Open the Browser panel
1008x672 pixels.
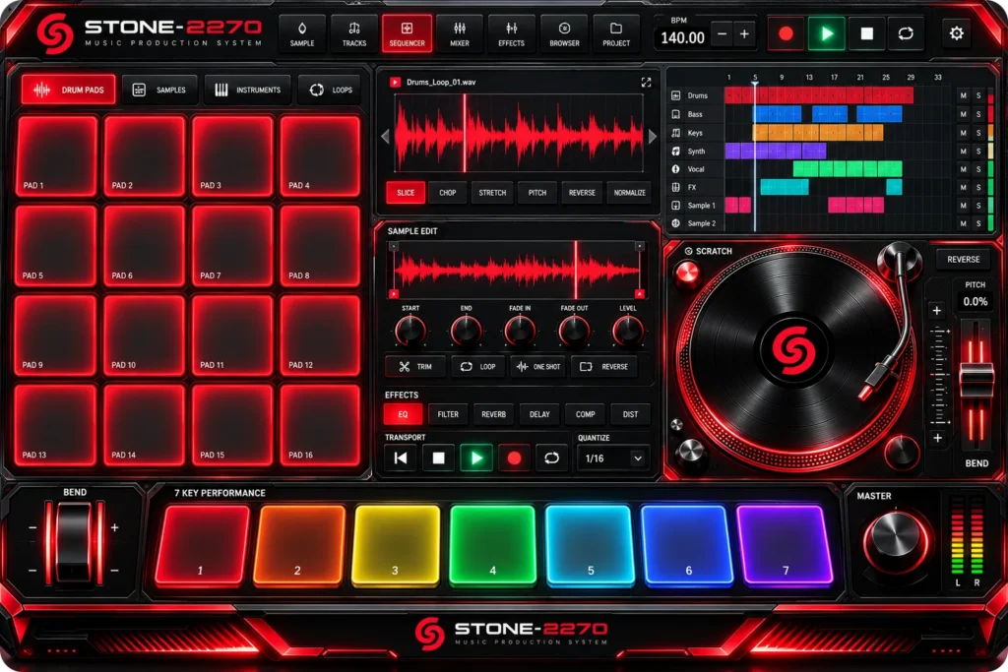564,34
